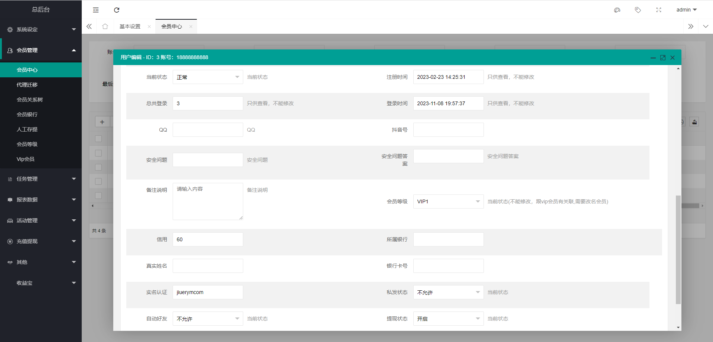Toggle sidebar with the menu collapse icon
Image resolution: width=713 pixels, height=342 pixels.
pos(96,10)
